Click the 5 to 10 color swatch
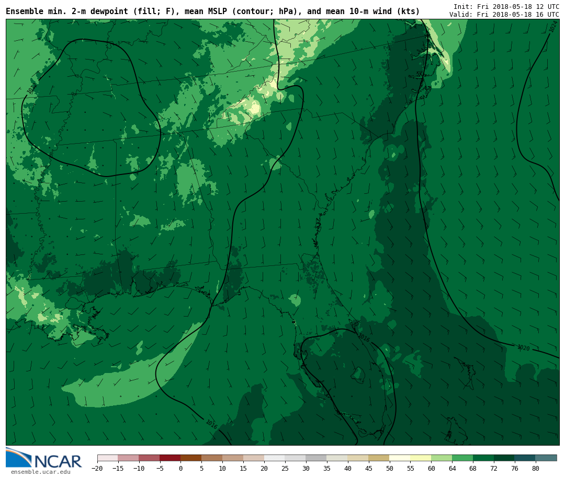Viewport: 565px width, 478px height. click(x=212, y=458)
